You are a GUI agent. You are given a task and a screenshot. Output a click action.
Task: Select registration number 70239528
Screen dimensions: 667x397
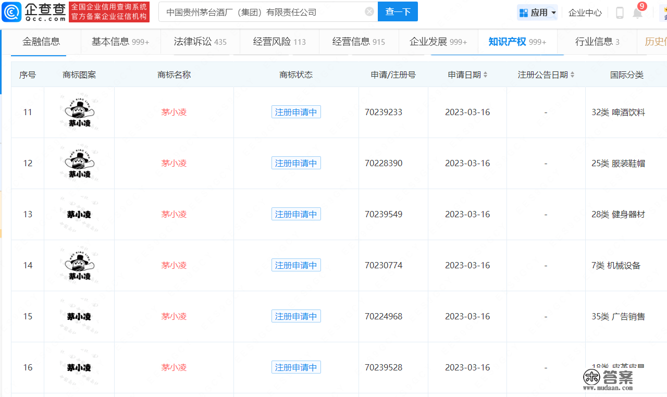pos(384,367)
